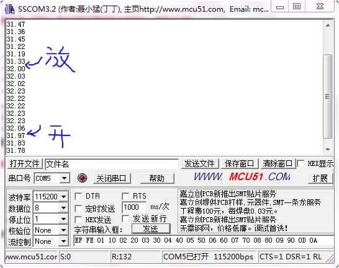Screen dimensions: 339x268
Task: Open the 停止位 stop bits dropdown
Action: [x=63, y=219]
